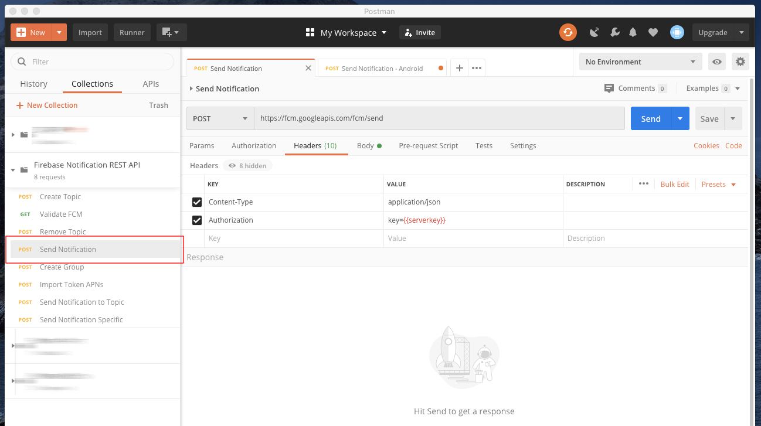This screenshot has width=761, height=426.
Task: Click the blue Send button
Action: click(651, 118)
